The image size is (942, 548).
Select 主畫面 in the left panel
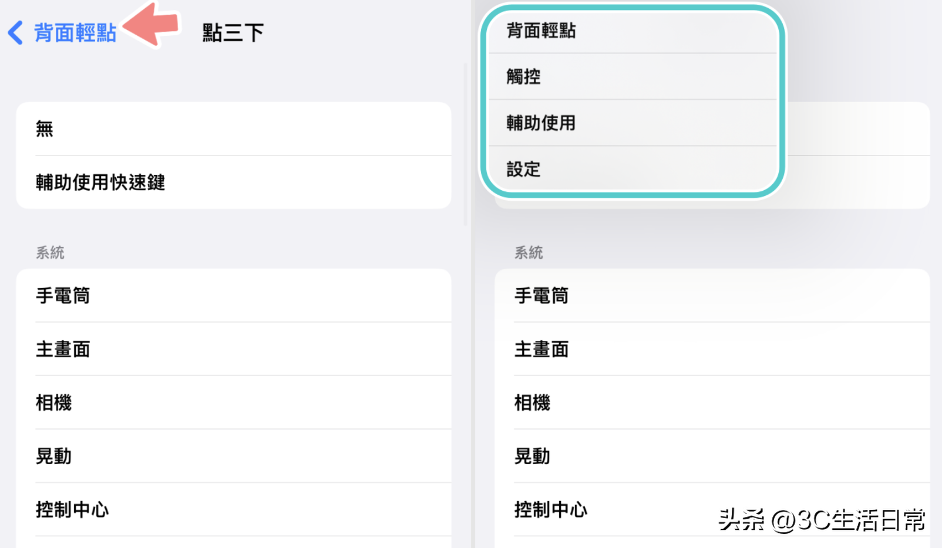234,349
